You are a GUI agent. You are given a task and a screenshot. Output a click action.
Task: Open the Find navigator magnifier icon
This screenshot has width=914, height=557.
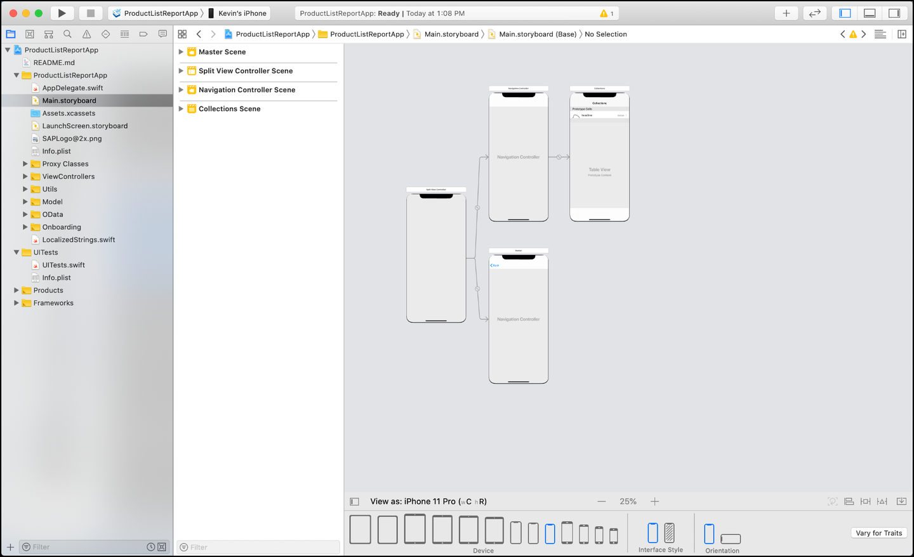coord(67,34)
